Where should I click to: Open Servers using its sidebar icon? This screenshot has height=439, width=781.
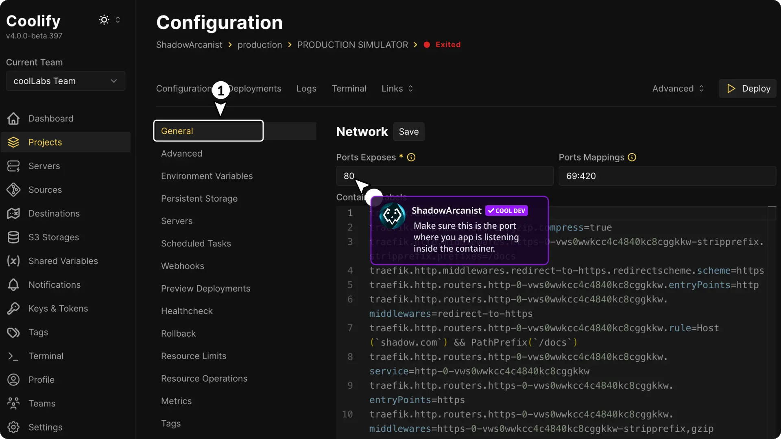click(x=13, y=166)
